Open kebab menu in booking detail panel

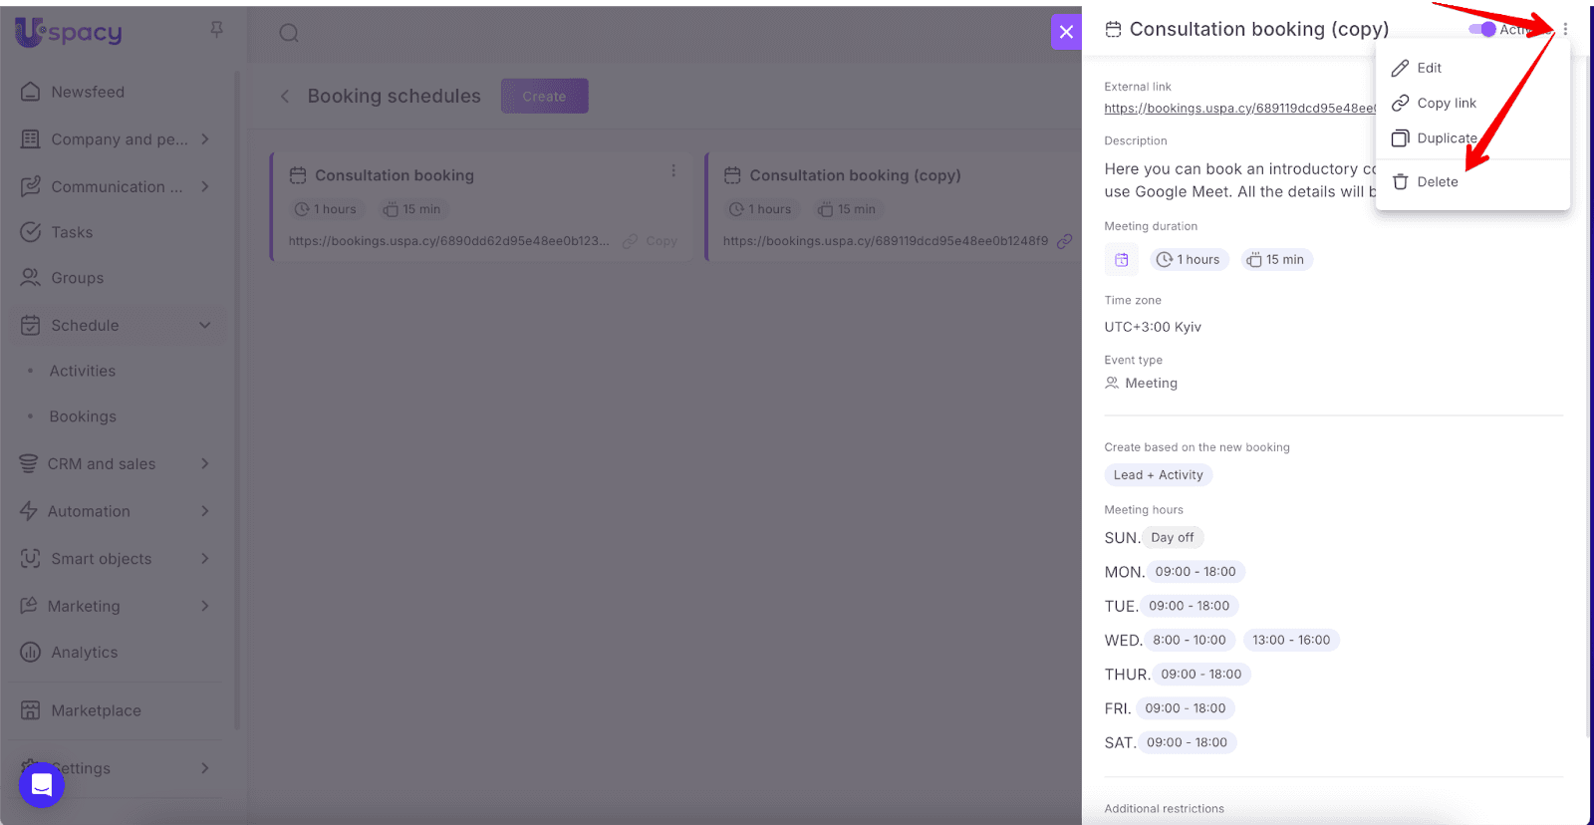1565,30
